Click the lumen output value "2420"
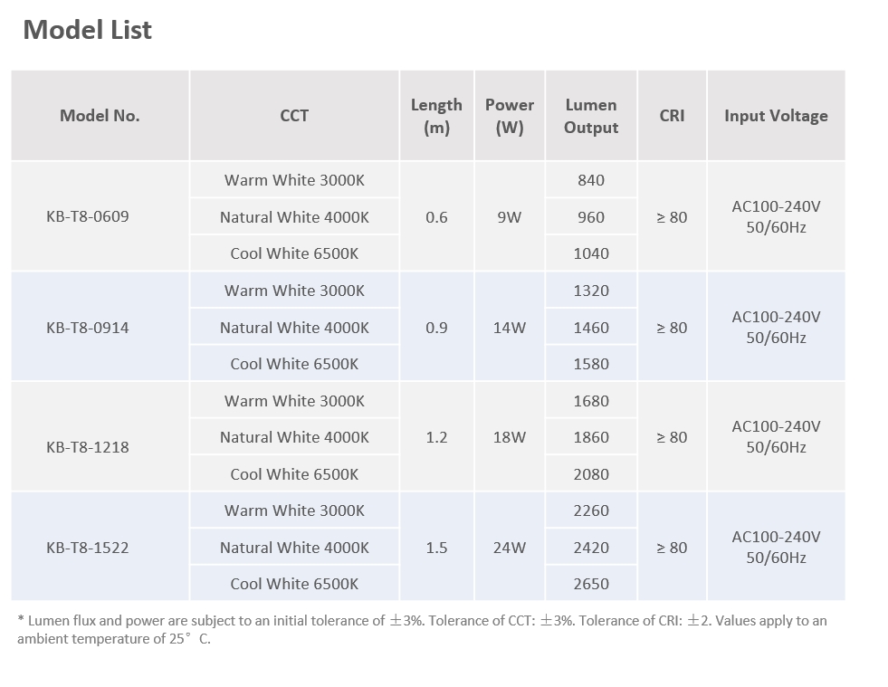This screenshot has width=888, height=687. point(591,548)
